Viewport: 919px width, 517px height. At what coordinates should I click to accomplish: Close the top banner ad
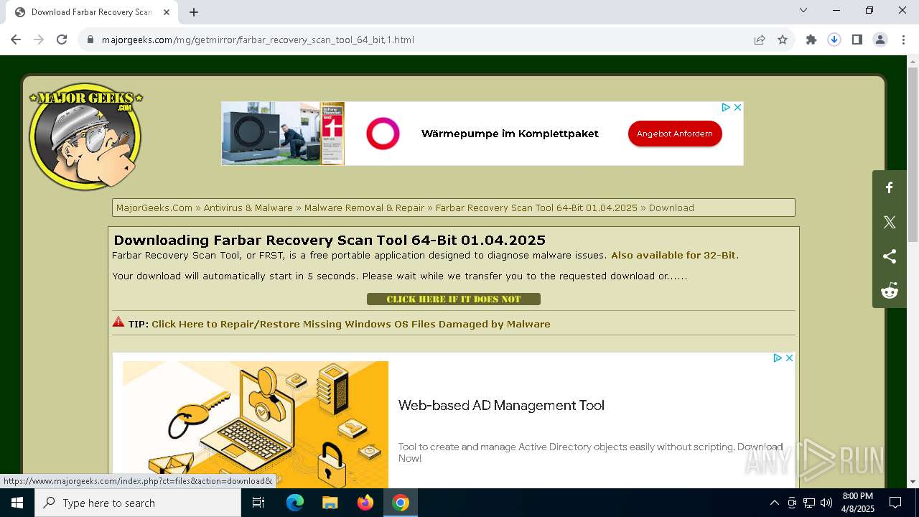tap(737, 107)
